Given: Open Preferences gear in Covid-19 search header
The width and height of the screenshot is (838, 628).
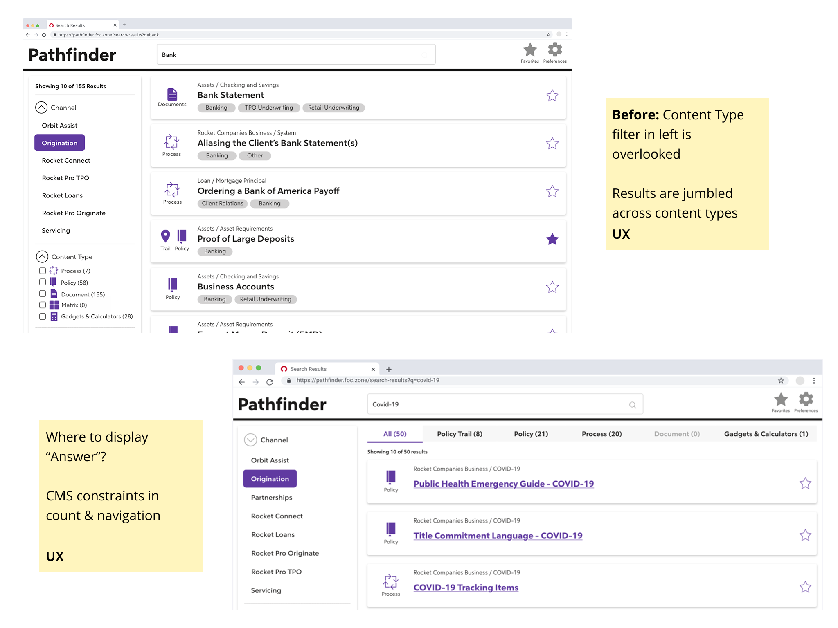Looking at the screenshot, I should click(x=806, y=399).
